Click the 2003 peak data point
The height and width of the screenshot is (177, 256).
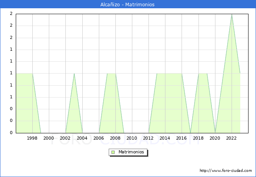(x=74, y=74)
